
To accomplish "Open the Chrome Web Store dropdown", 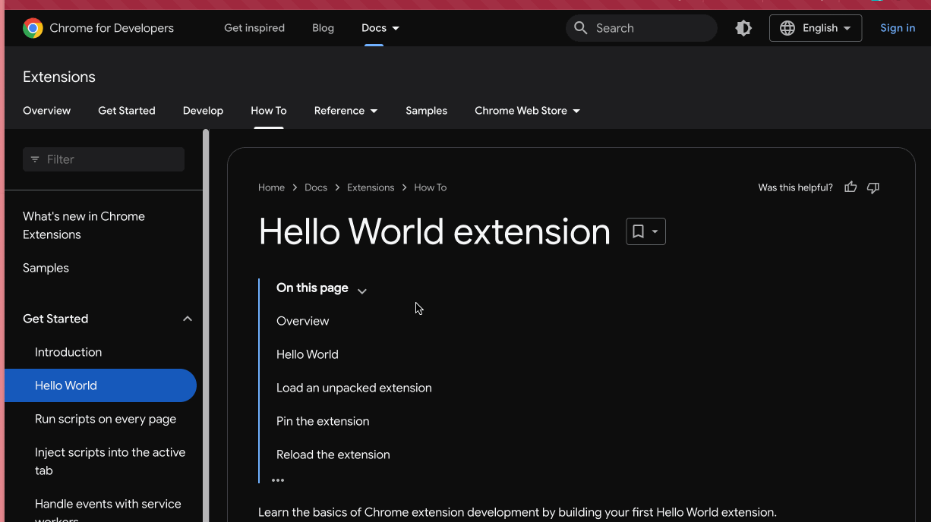I will pyautogui.click(x=527, y=111).
